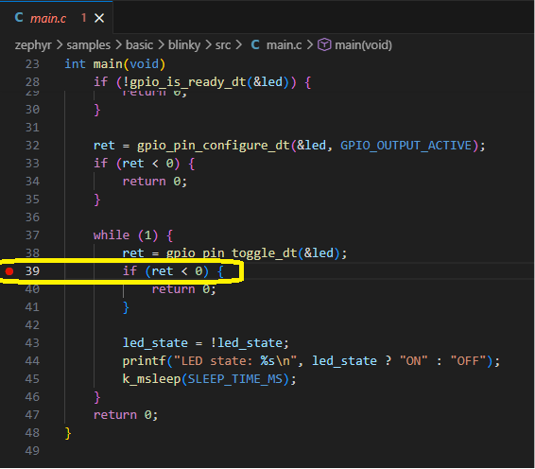Click the "LED state: %s\n" string

click(235, 361)
